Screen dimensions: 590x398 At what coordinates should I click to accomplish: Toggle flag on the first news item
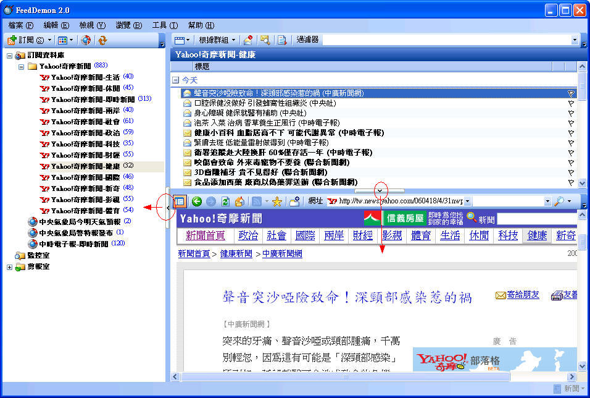point(571,93)
